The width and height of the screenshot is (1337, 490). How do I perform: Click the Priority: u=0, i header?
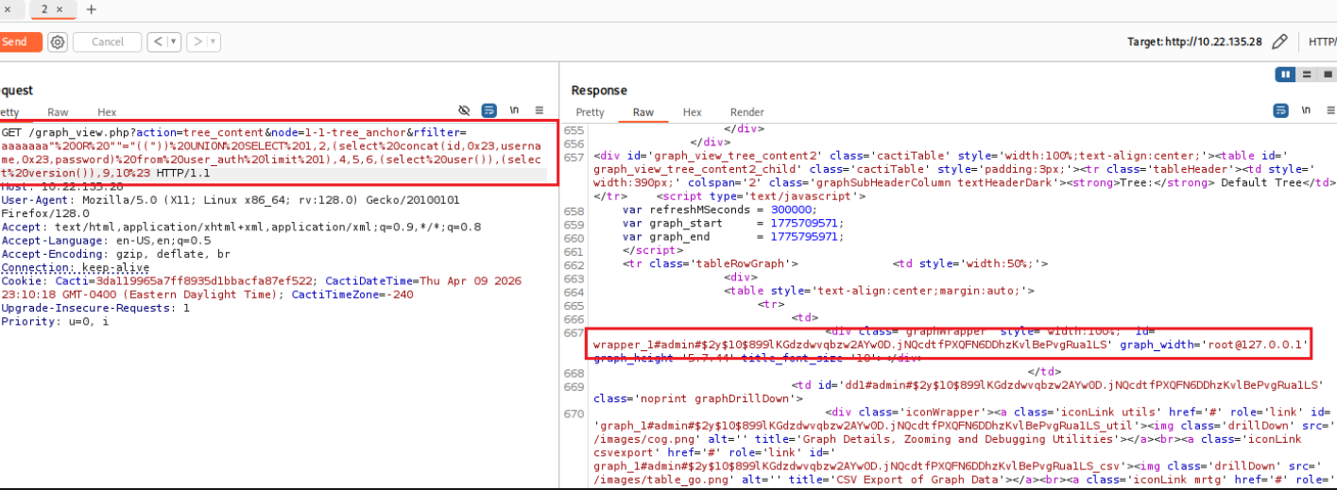[55, 322]
